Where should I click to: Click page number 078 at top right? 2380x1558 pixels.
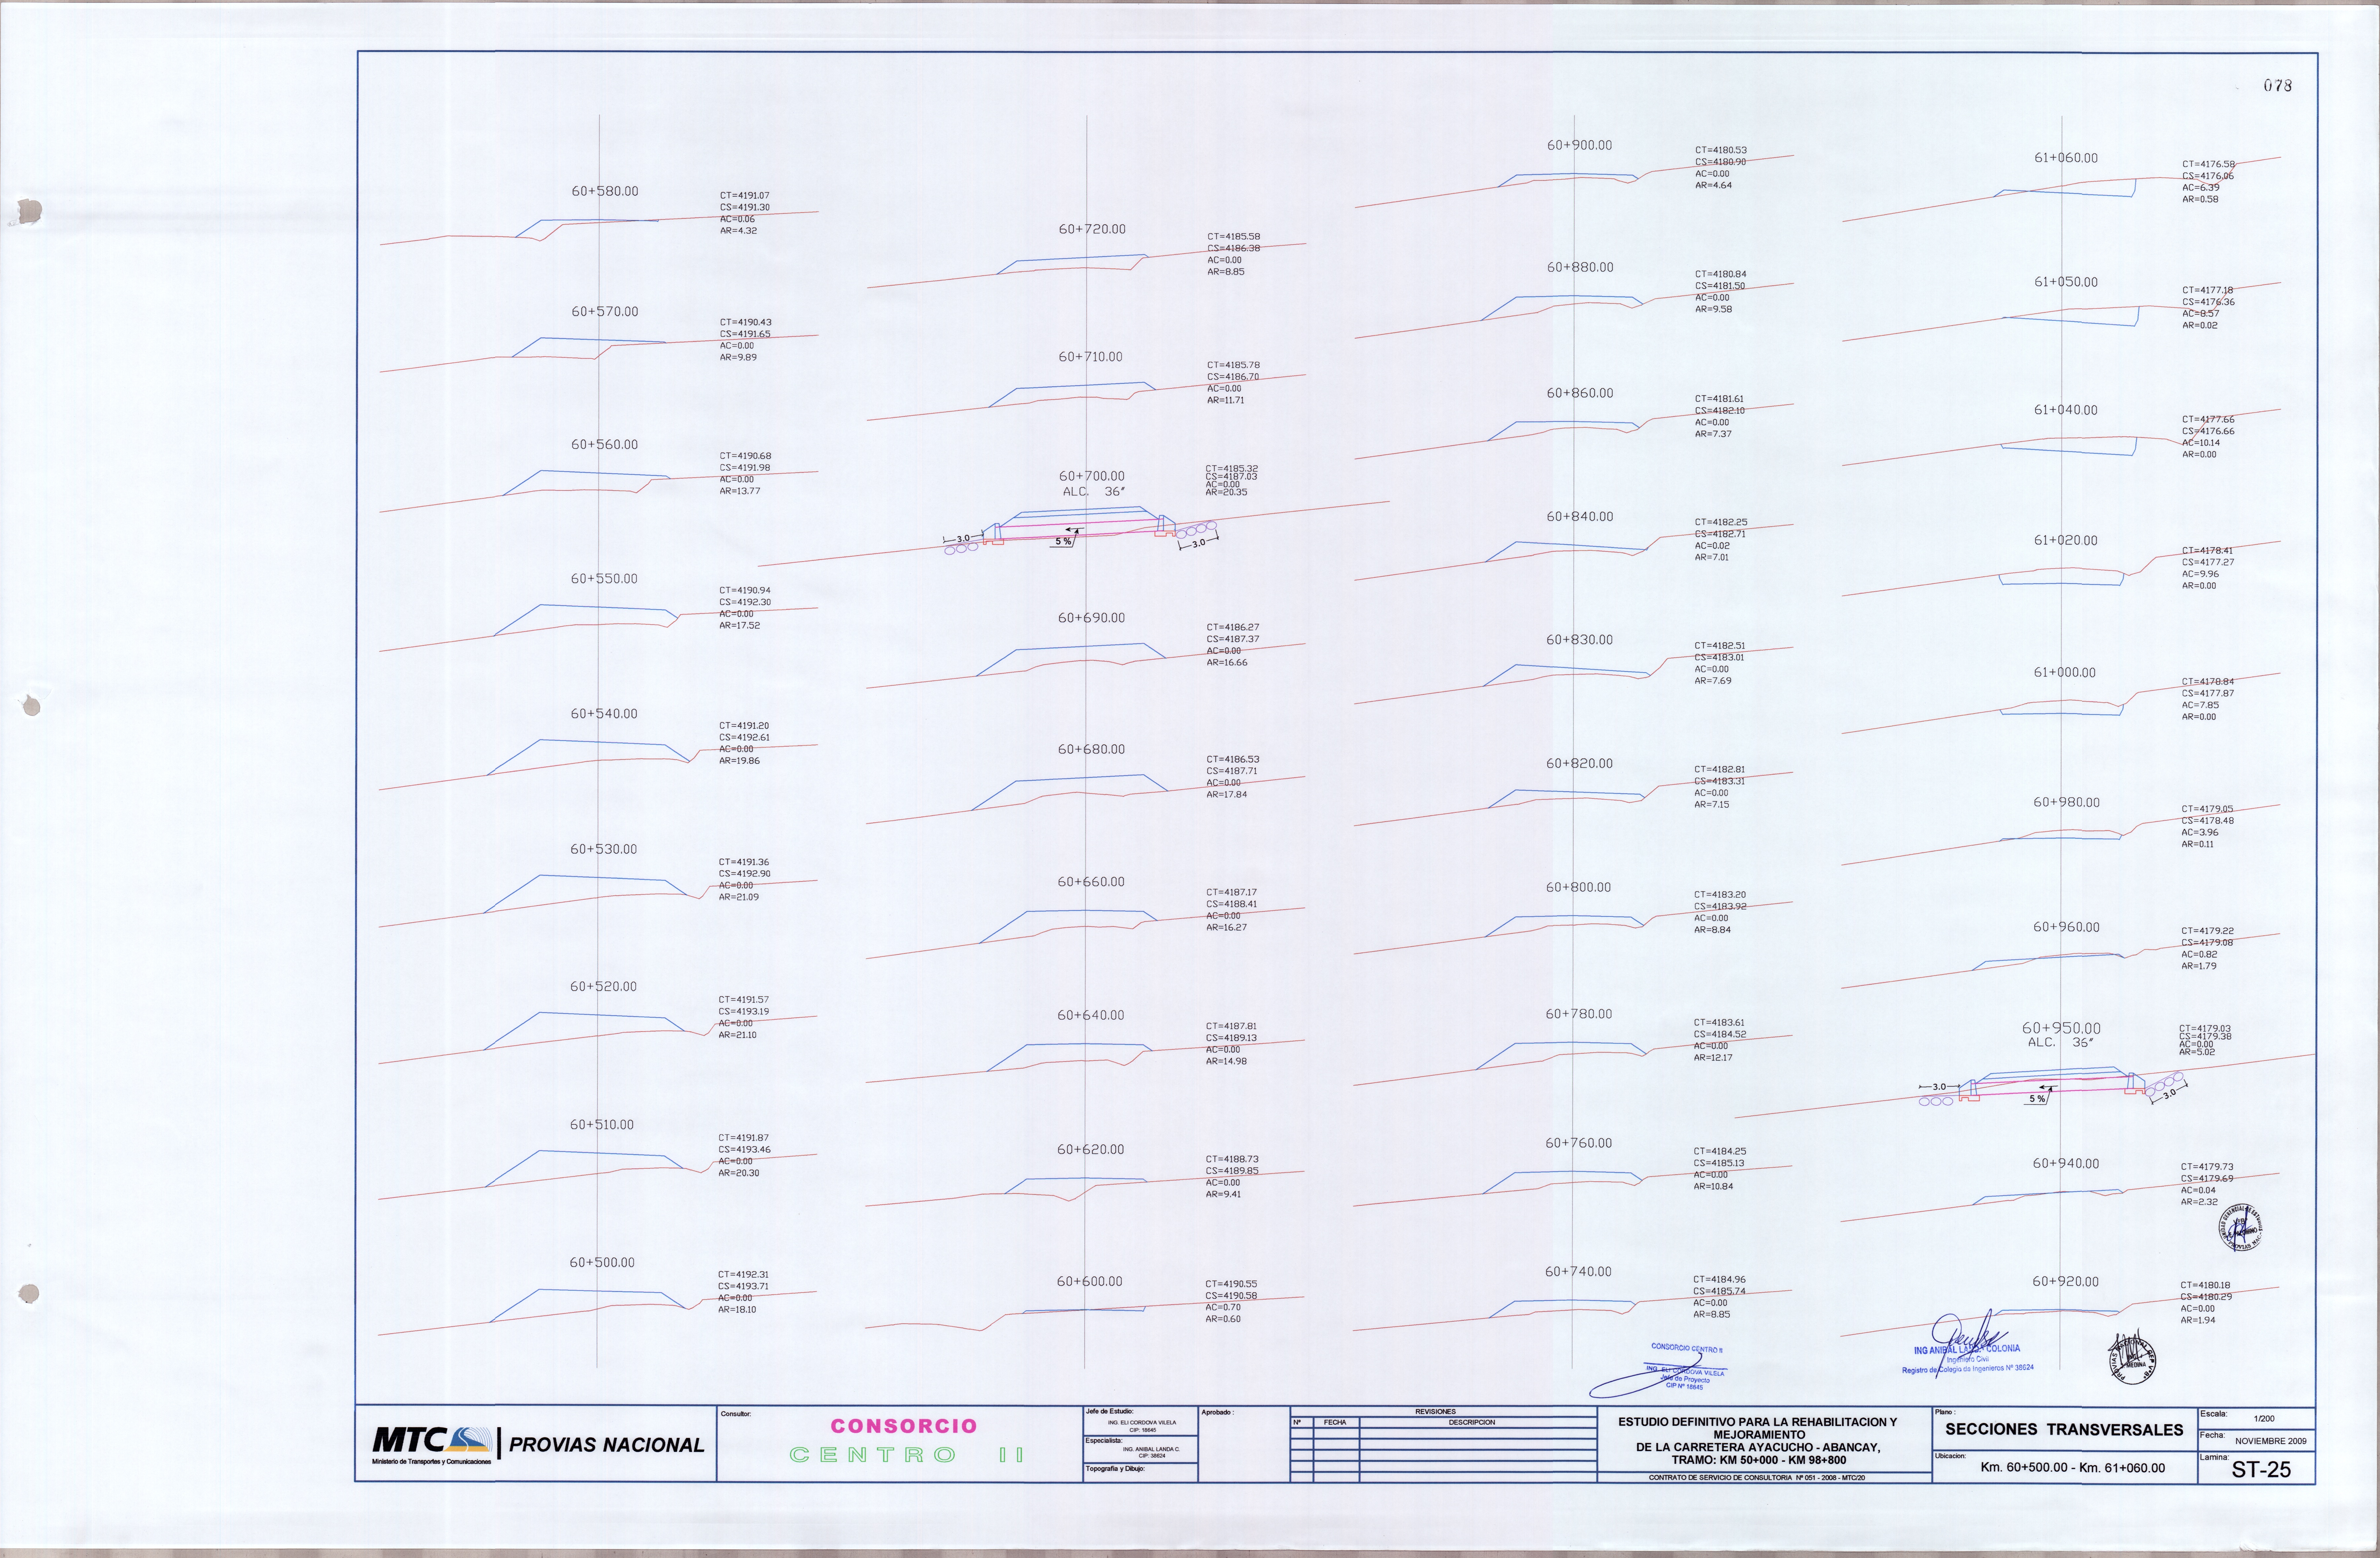click(2278, 86)
